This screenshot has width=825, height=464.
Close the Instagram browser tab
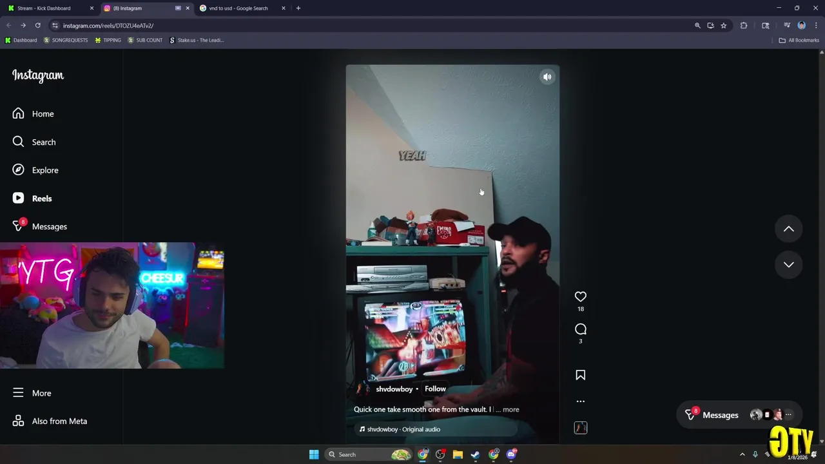(188, 8)
